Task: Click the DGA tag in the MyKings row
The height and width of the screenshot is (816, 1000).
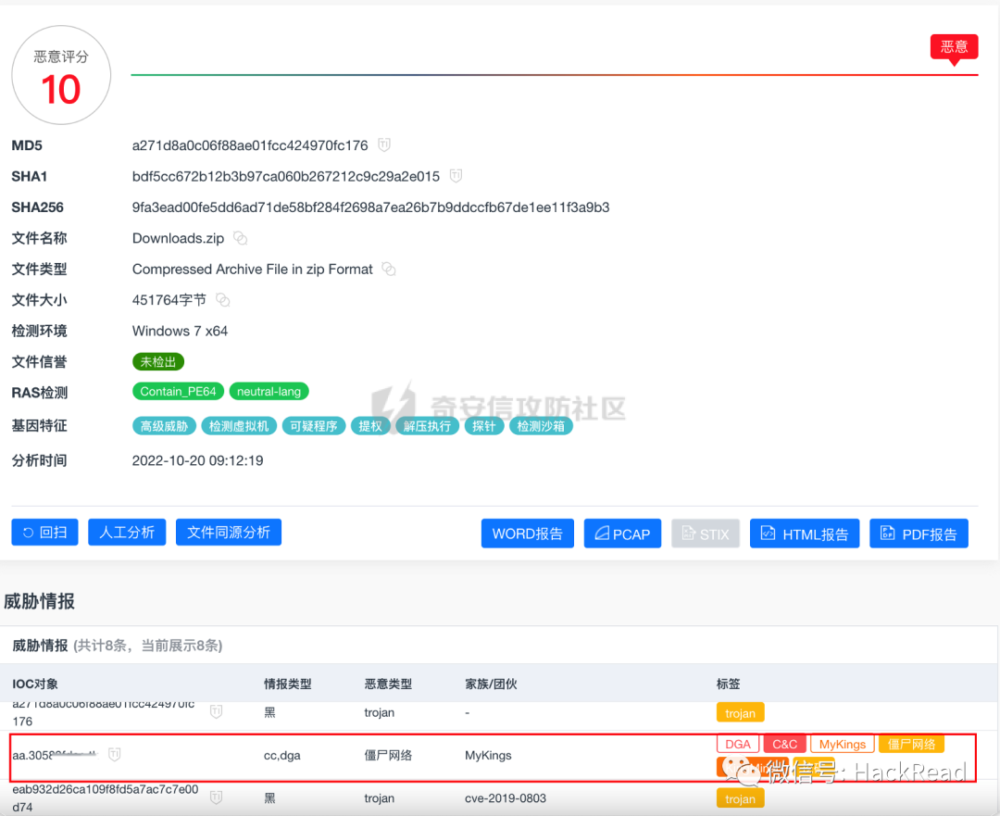Action: tap(738, 744)
